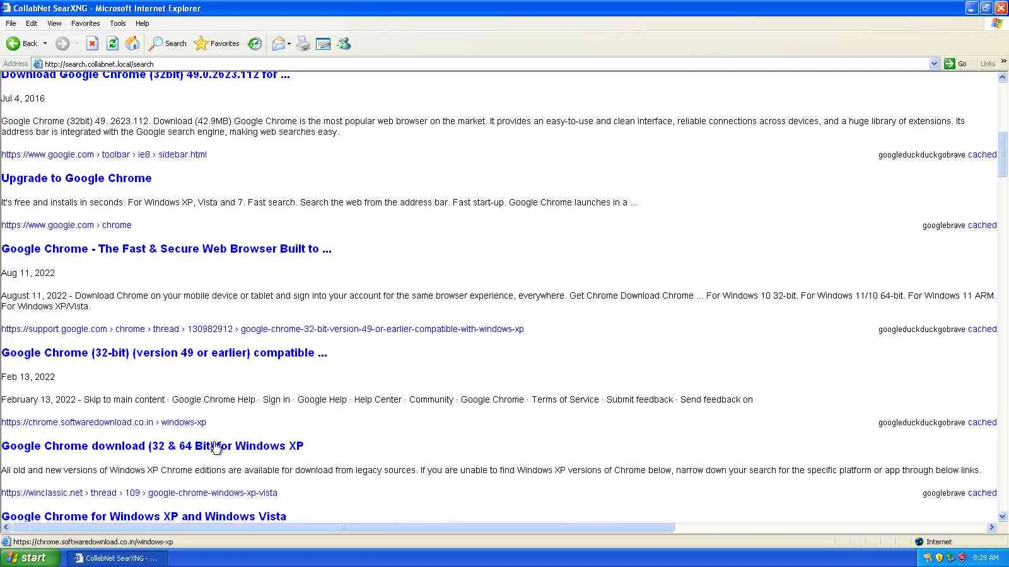
Task: Click the Windows flag logo throbber
Action: point(997,23)
